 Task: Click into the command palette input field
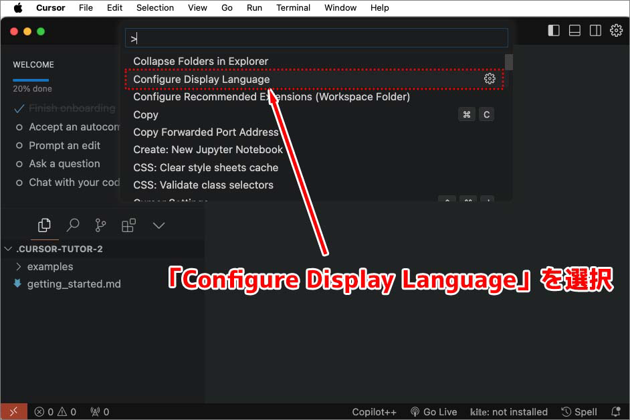click(316, 39)
